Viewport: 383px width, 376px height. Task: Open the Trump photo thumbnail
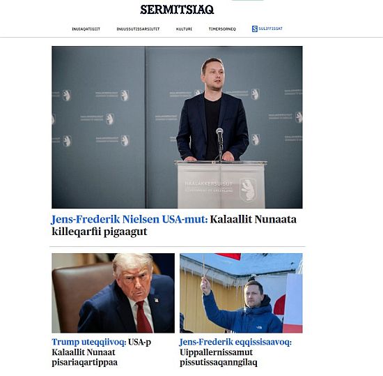[x=113, y=293]
